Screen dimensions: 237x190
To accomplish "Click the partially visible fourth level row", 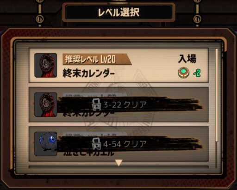I will [118, 167].
